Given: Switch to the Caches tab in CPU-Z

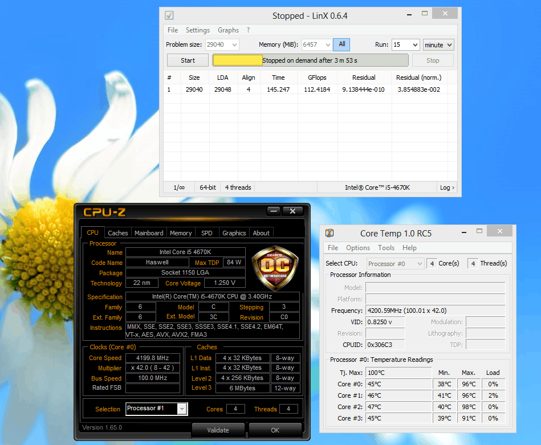Looking at the screenshot, I should click(x=118, y=233).
